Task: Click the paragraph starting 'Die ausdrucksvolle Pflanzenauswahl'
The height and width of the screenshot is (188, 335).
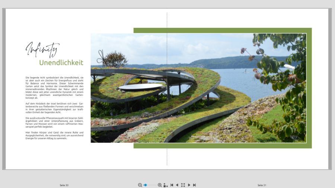Action: coord(54,122)
